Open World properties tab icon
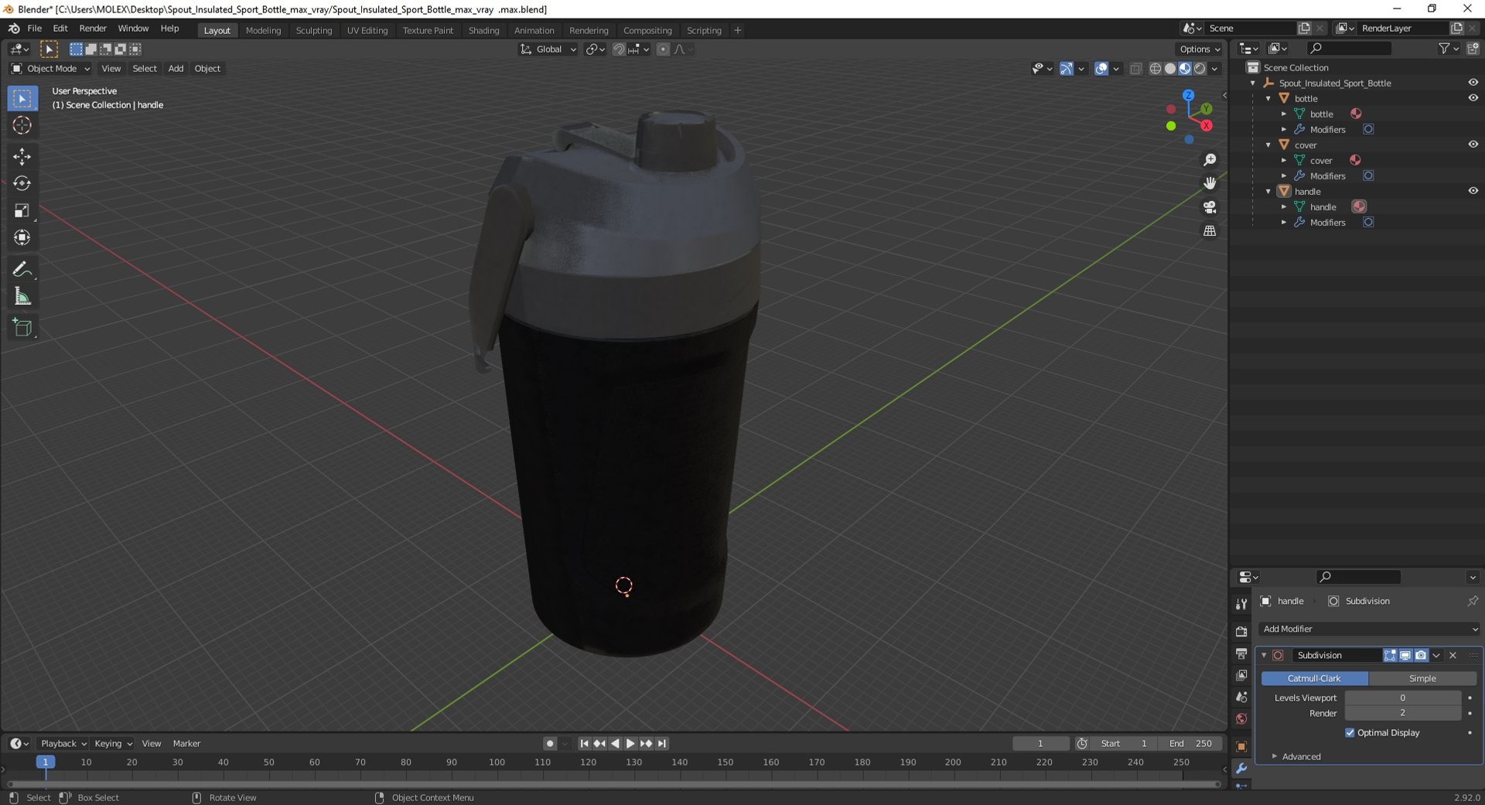Image resolution: width=1485 pixels, height=805 pixels. (1241, 718)
